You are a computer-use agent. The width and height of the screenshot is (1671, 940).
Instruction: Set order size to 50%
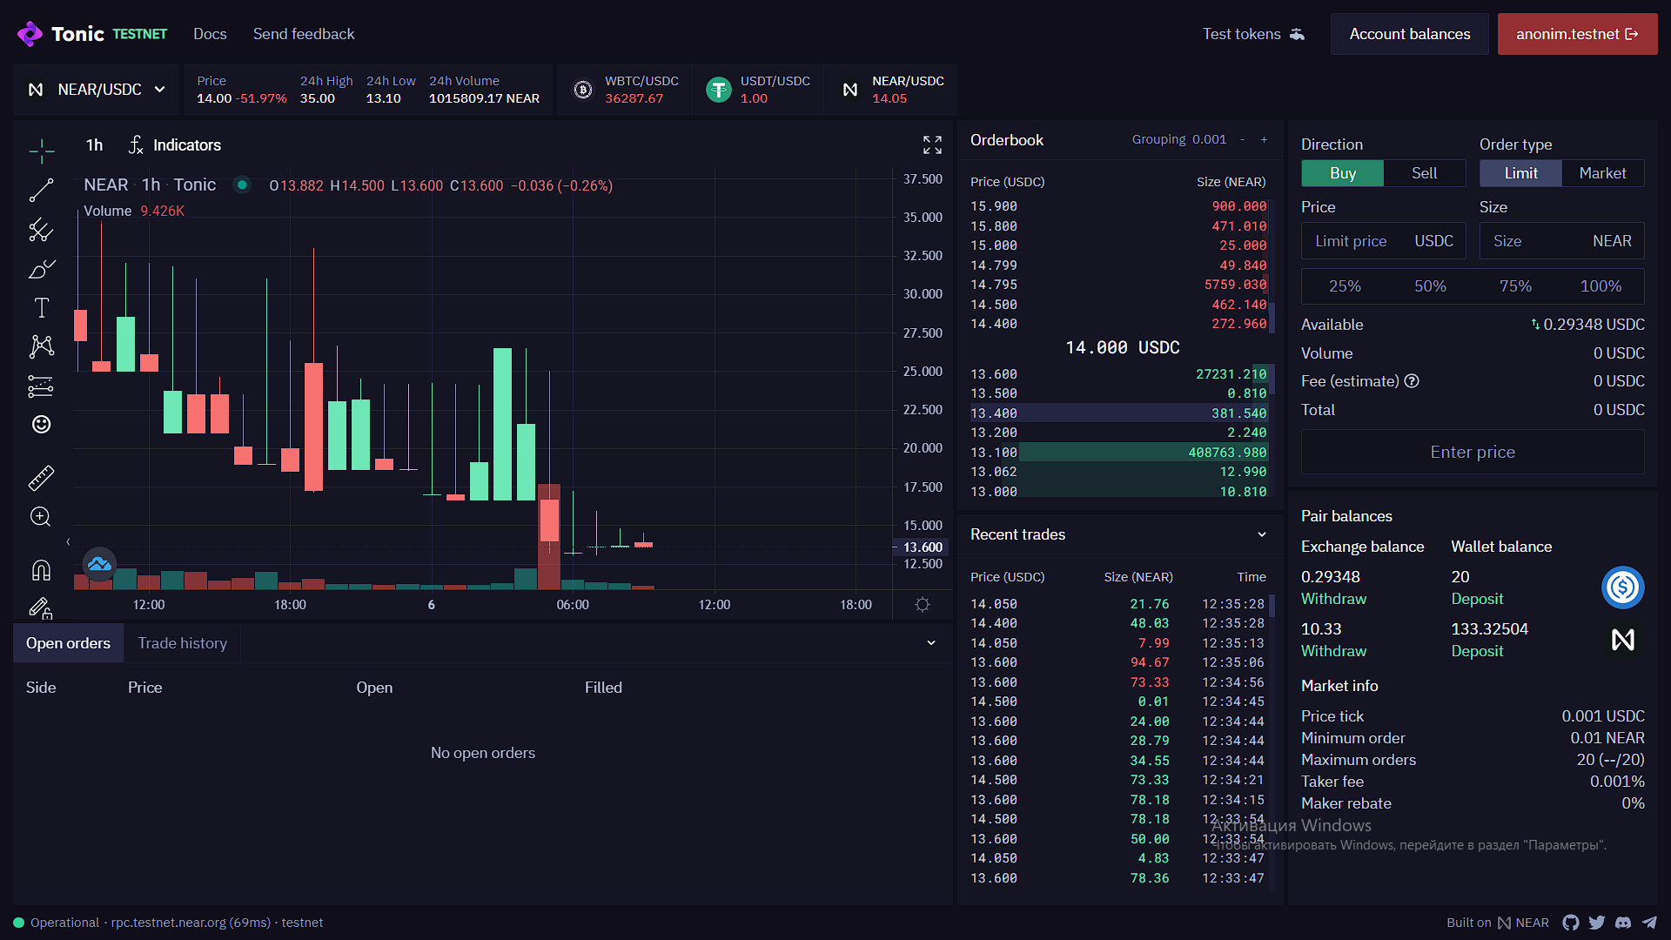1430,286
